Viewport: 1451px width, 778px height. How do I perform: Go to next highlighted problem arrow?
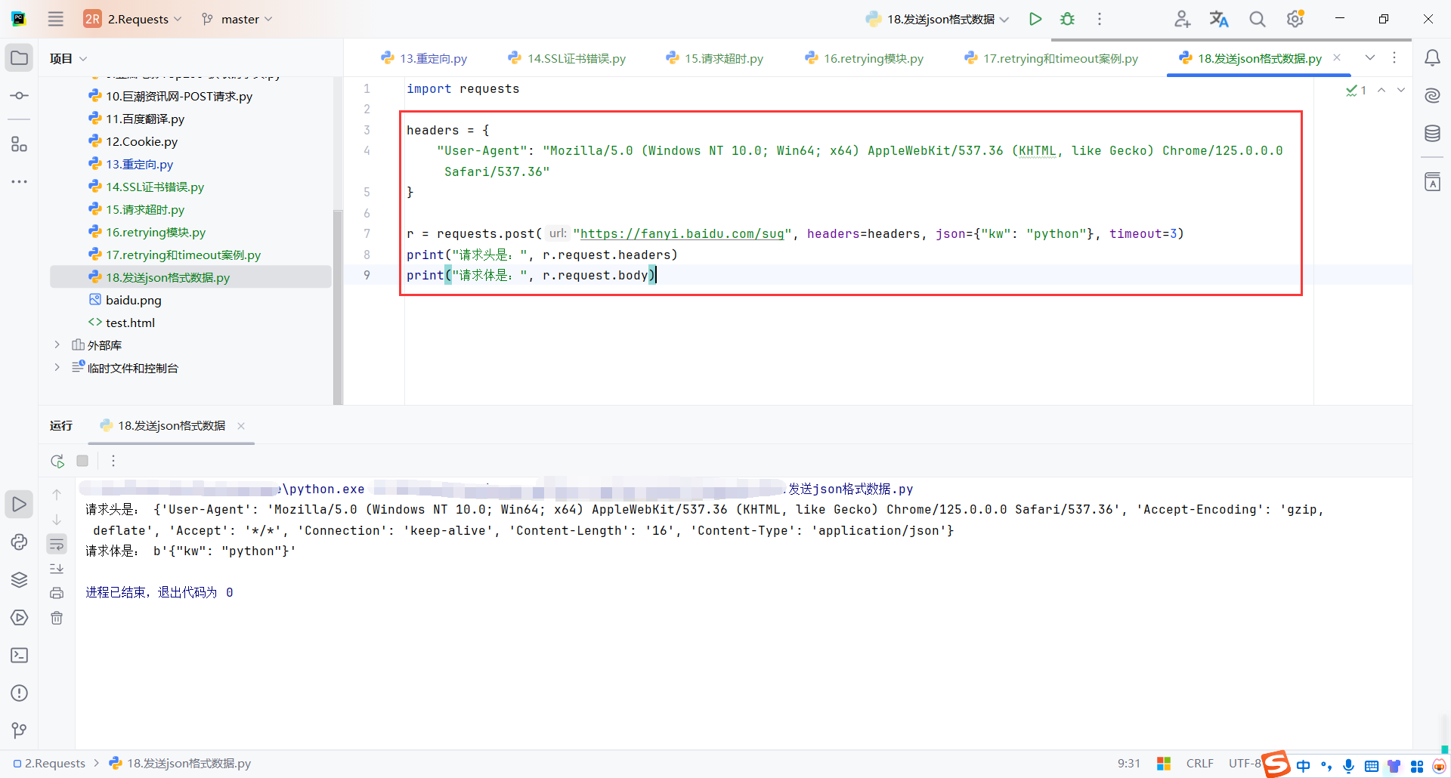click(1401, 90)
